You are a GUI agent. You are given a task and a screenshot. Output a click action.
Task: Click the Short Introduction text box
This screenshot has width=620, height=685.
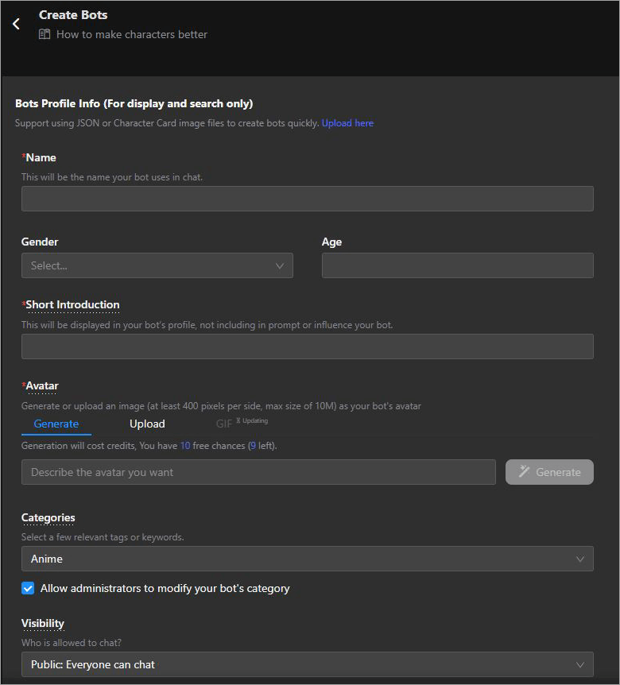click(x=307, y=346)
